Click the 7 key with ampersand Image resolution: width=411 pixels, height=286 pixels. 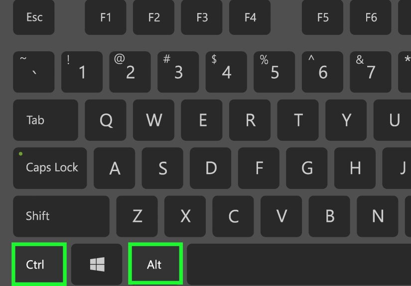(x=371, y=72)
